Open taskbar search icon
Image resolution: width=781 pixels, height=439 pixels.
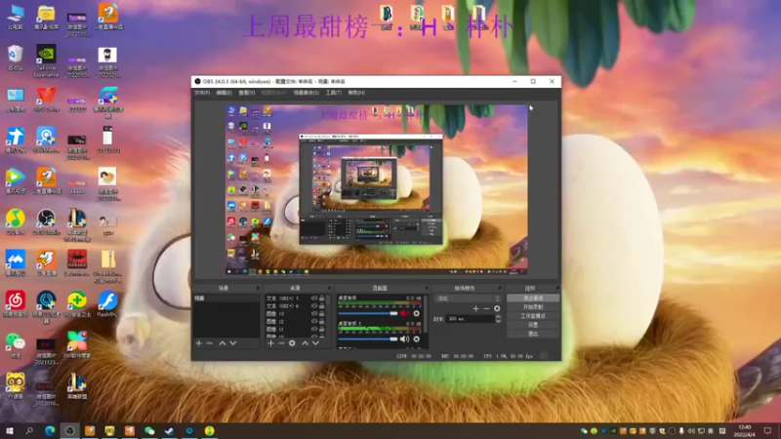pos(29,430)
